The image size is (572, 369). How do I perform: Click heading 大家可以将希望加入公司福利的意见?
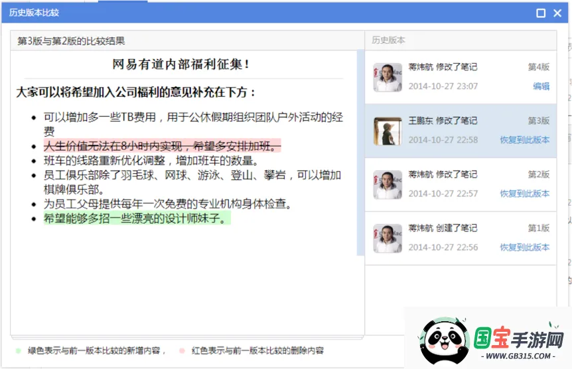click(x=136, y=92)
